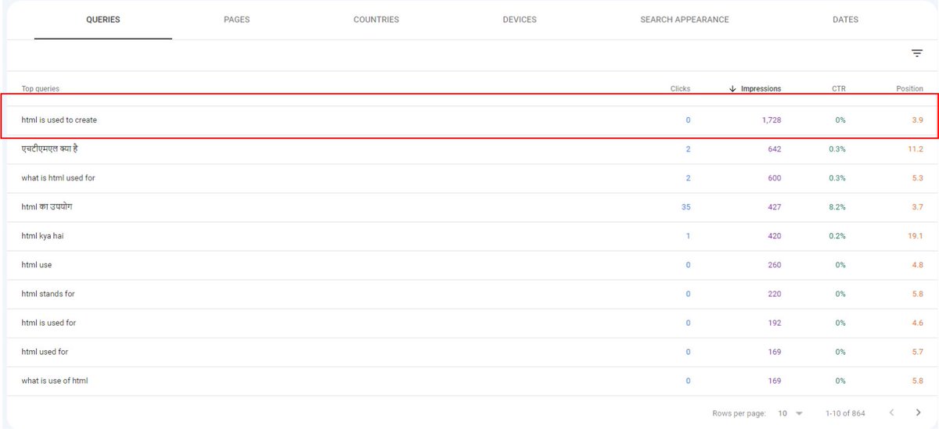Select query 'html kya hai'

pyautogui.click(x=42, y=236)
